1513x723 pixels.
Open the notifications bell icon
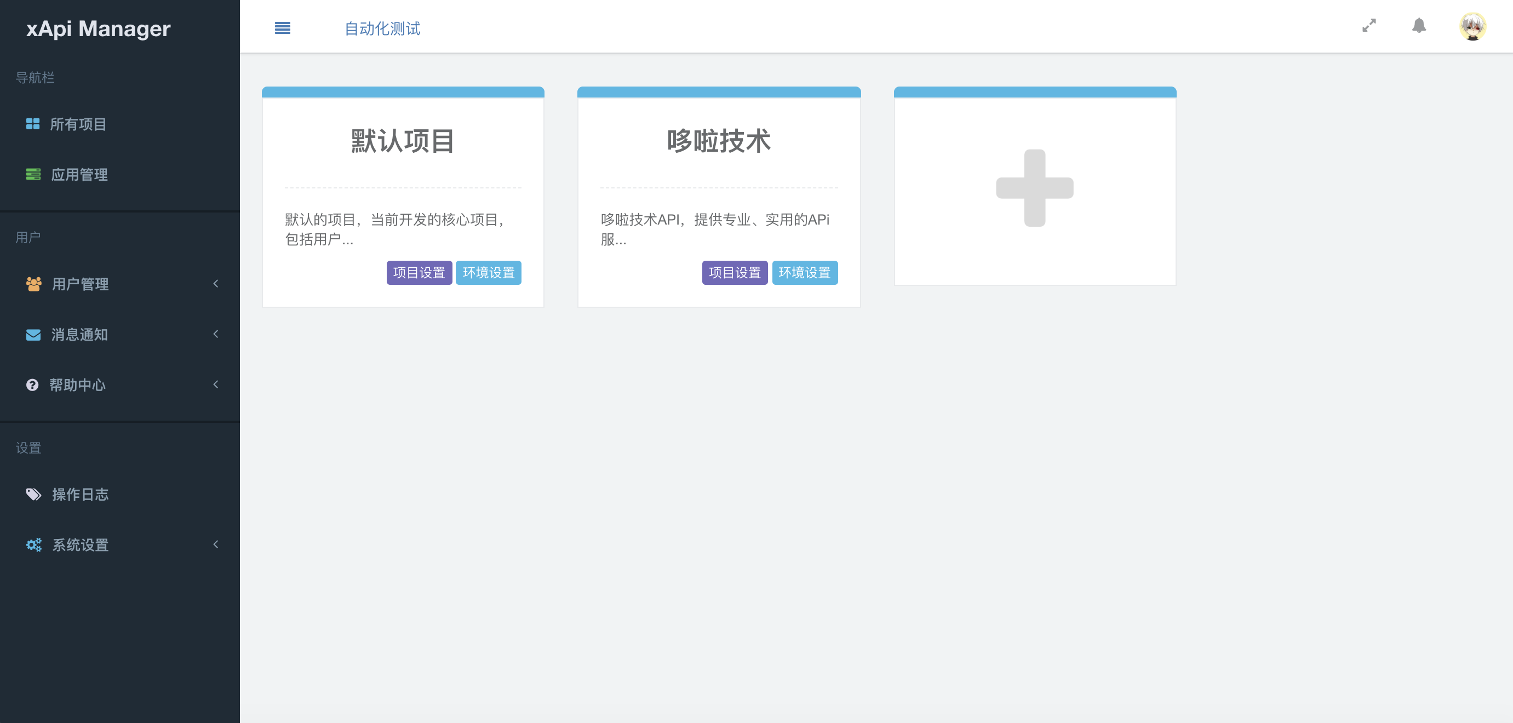[x=1418, y=26]
